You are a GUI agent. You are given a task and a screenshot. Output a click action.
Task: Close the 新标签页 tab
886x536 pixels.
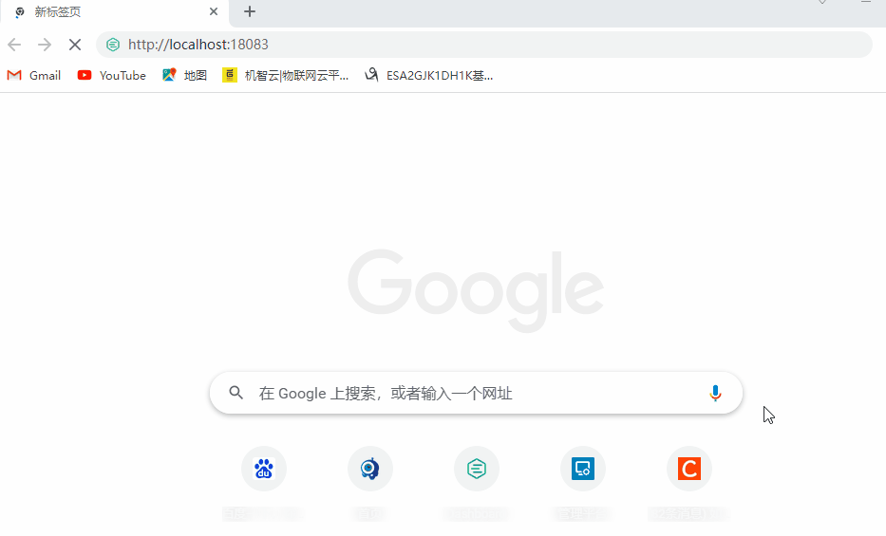(214, 11)
